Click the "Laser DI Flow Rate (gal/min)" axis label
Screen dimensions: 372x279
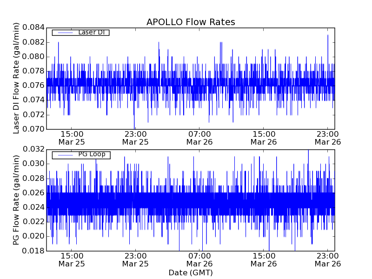click(x=16, y=78)
